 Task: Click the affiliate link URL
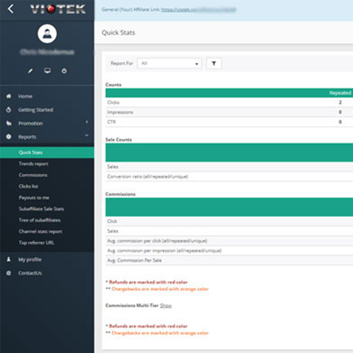coord(198,9)
